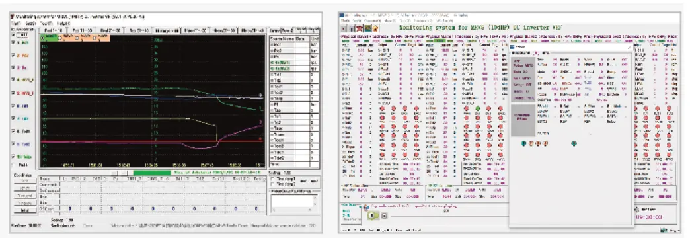Open the Help menu in the chart window
Screen dimensions: 690x238
coord(63,22)
